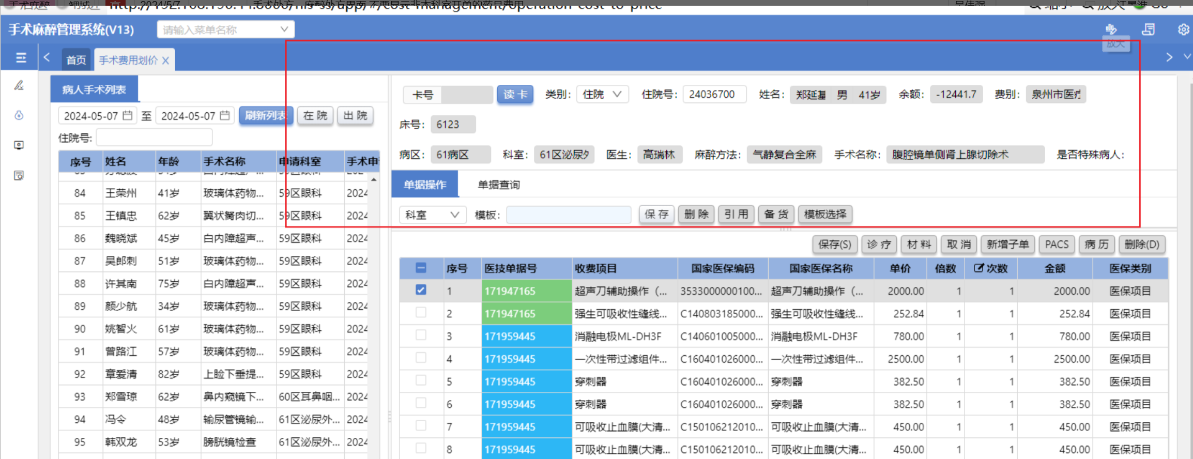The image size is (1193, 459).
Task: Click the 读卡 button
Action: (515, 95)
